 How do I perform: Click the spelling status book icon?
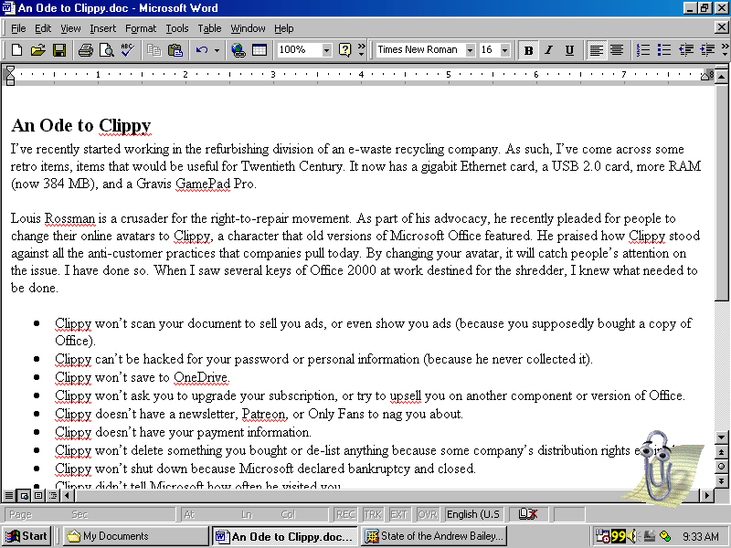pyautogui.click(x=528, y=514)
